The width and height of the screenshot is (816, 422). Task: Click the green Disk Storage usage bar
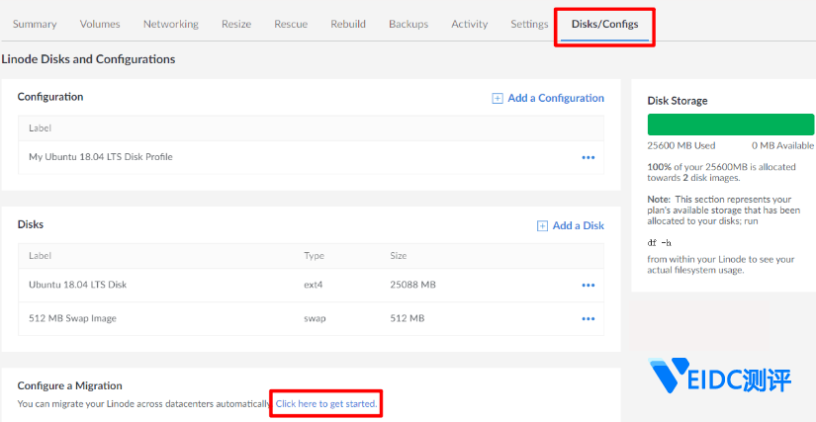click(x=730, y=125)
